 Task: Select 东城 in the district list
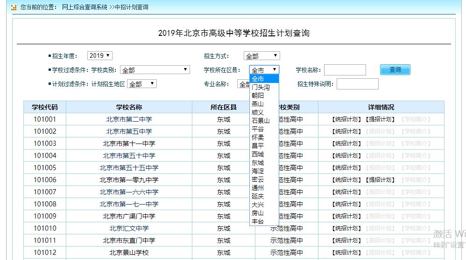[264, 163]
